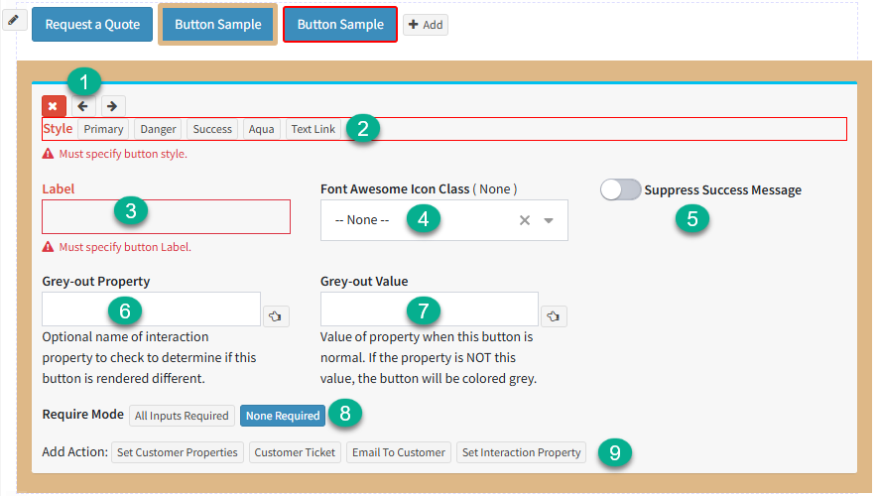The width and height of the screenshot is (879, 496).
Task: Add Customer Ticket action
Action: pos(295,452)
